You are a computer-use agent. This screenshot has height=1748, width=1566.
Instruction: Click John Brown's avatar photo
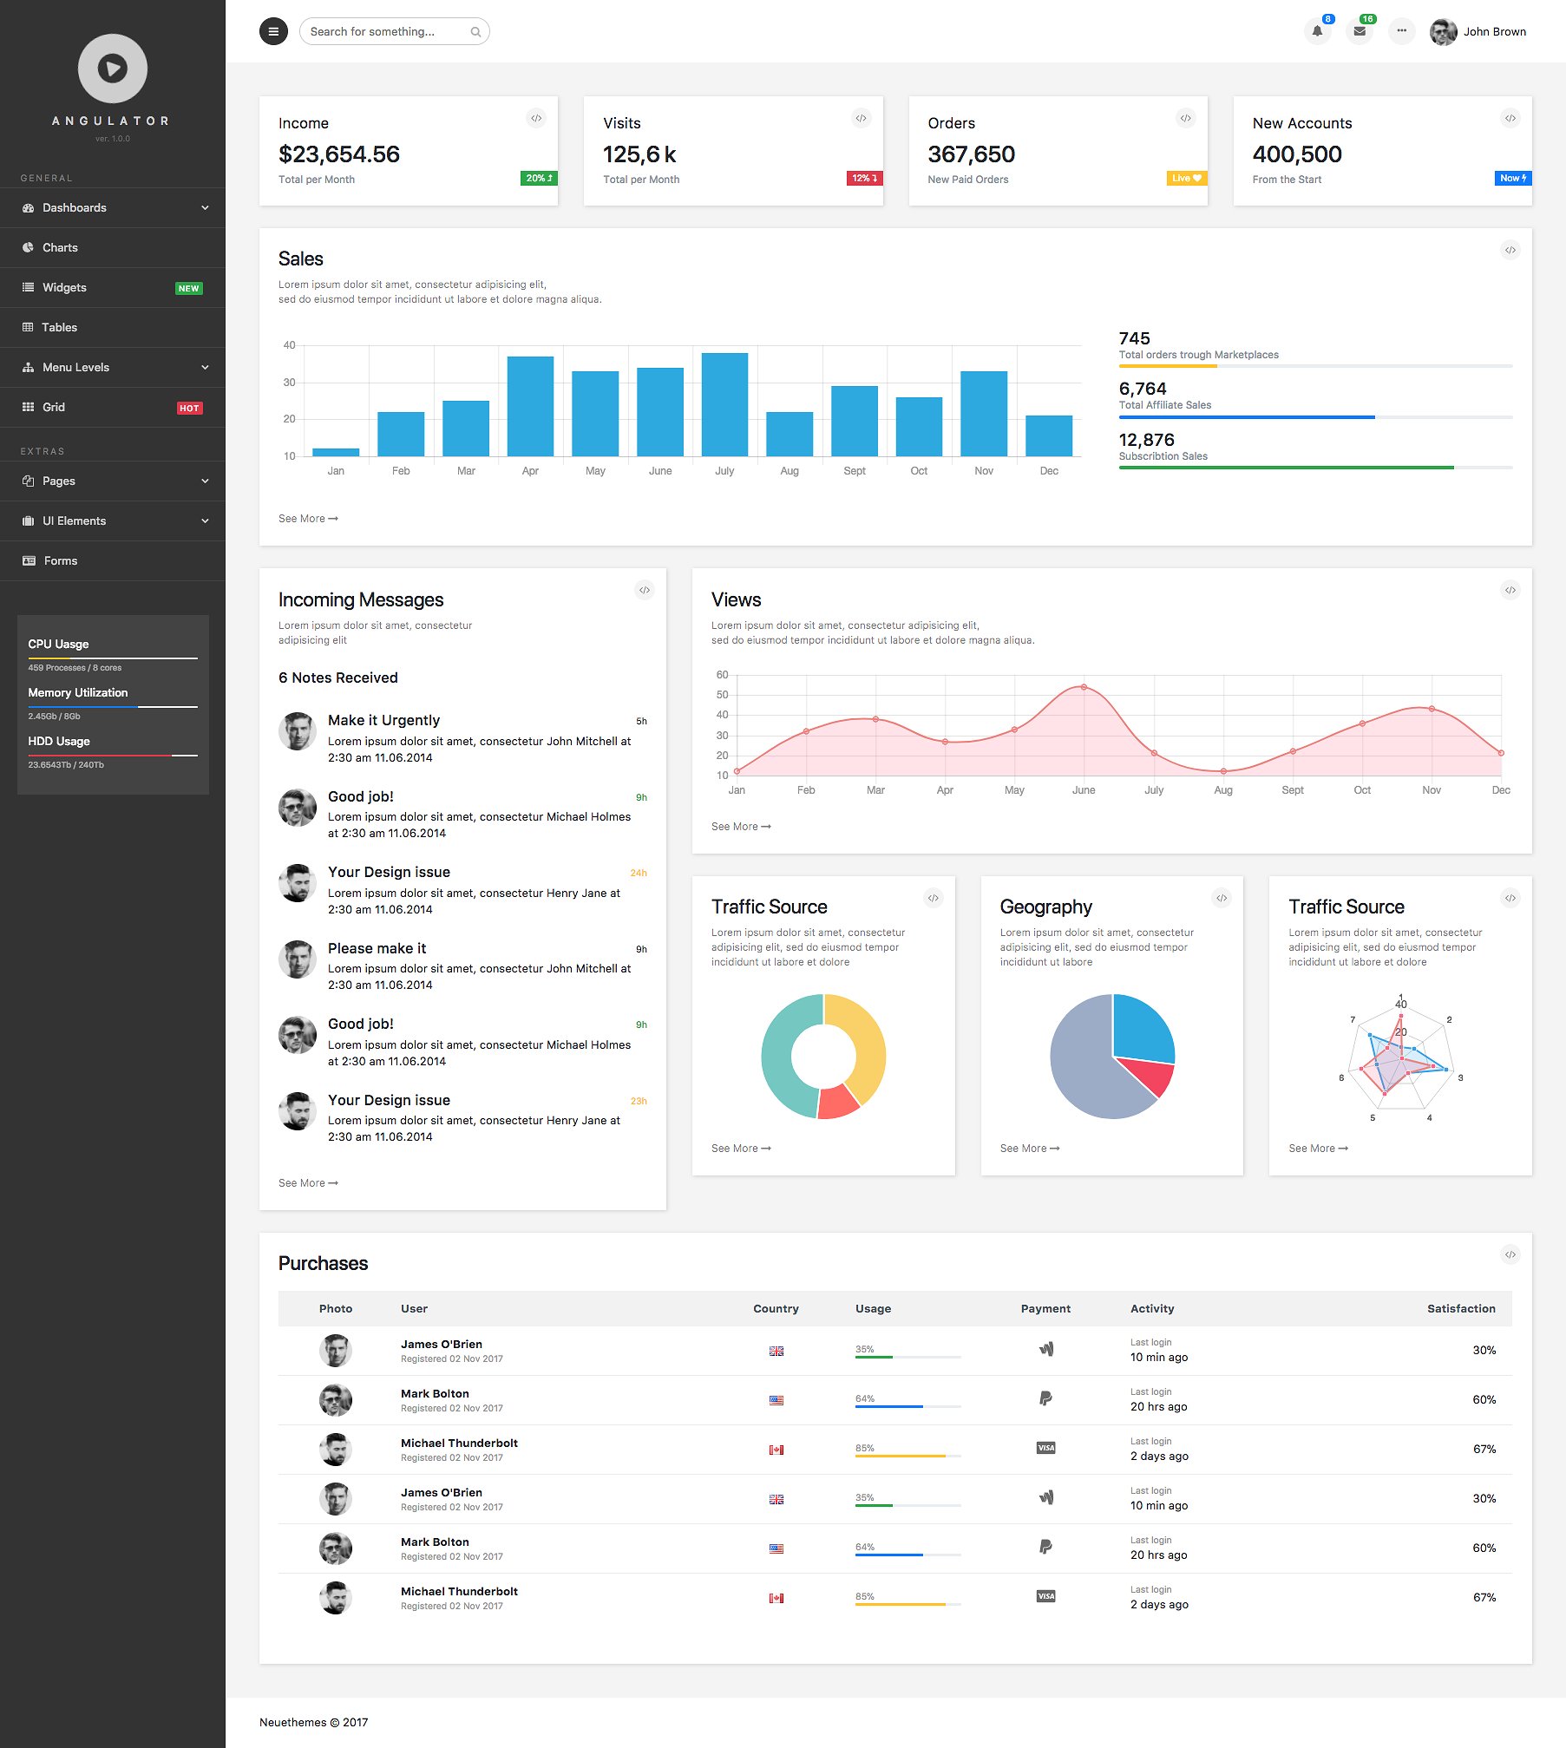(1443, 31)
